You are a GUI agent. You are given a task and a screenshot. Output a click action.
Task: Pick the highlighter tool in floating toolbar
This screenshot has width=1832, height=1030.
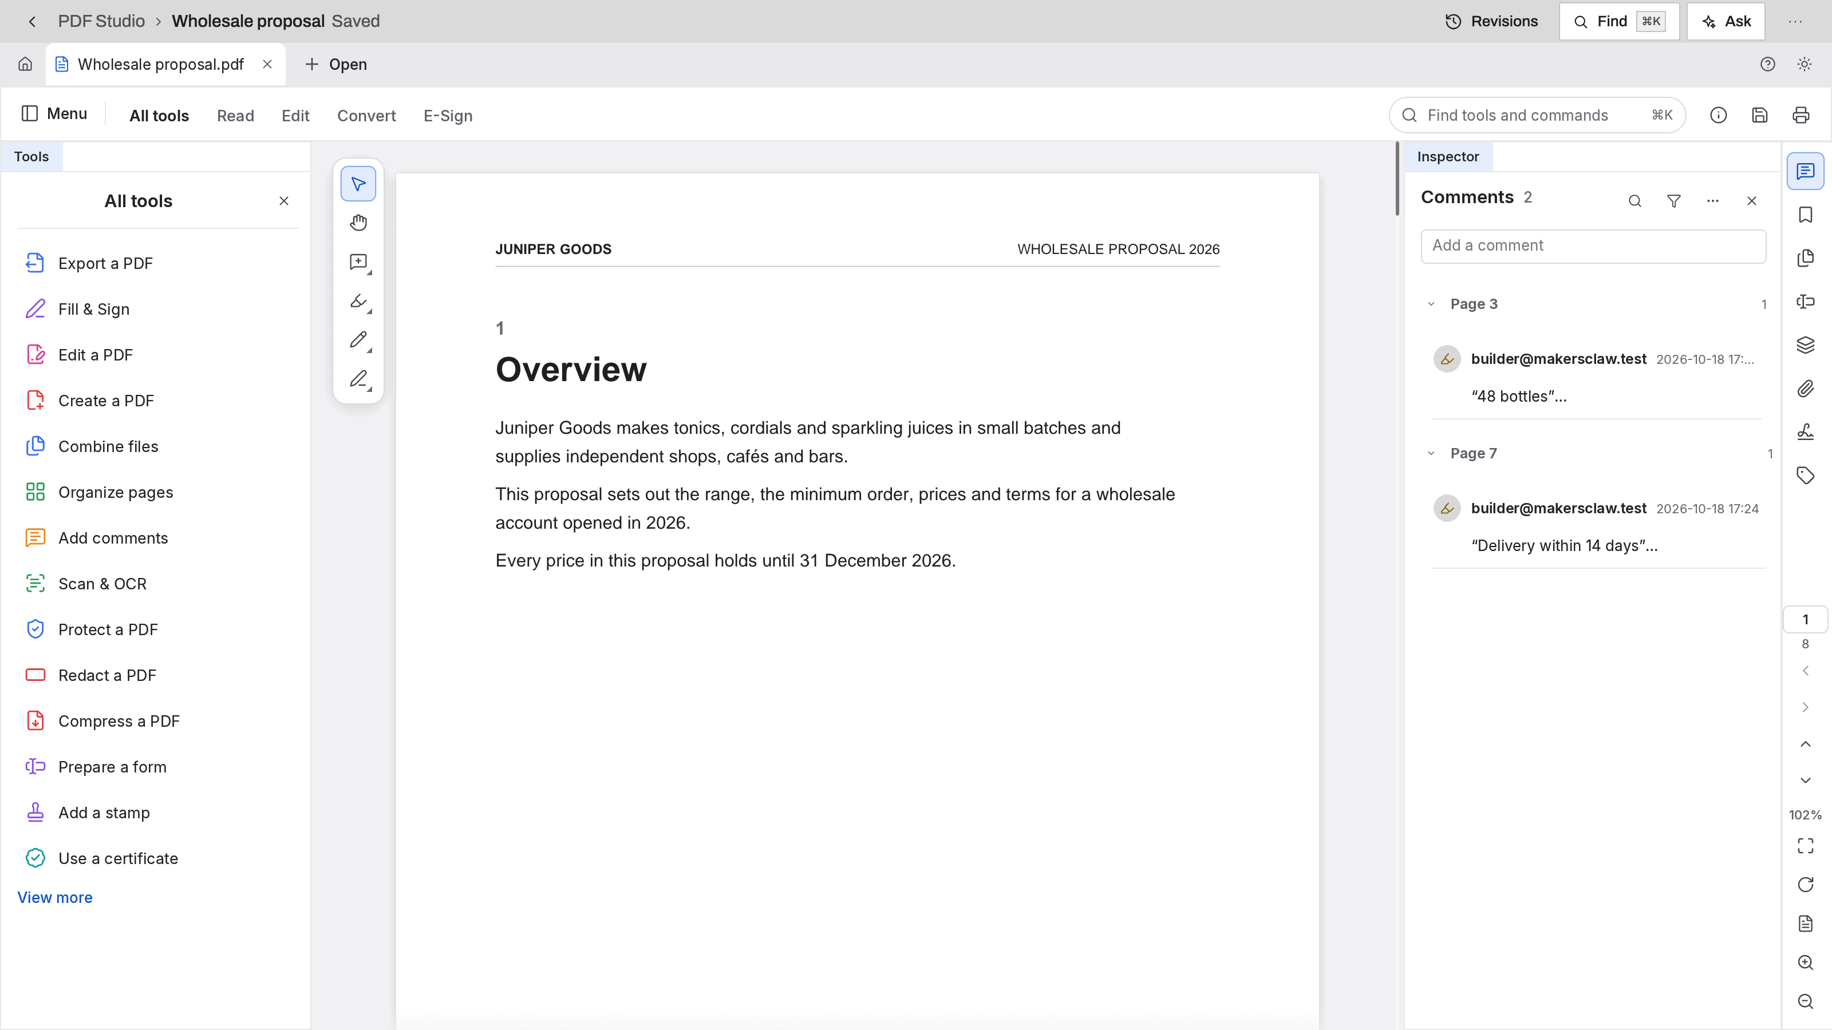358,302
